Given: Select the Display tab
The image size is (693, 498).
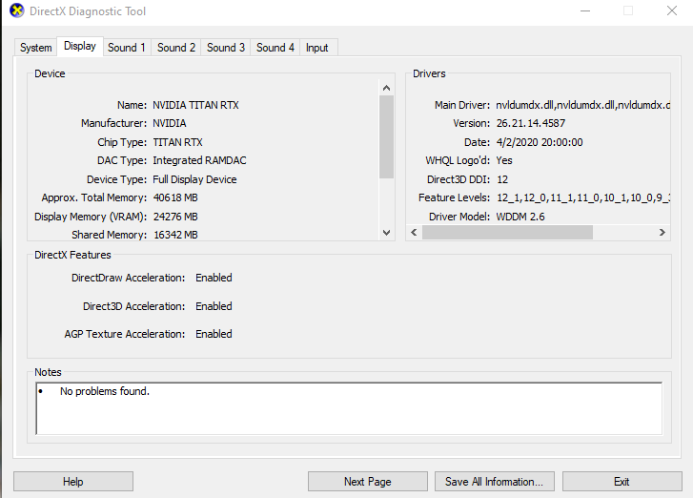Looking at the screenshot, I should (x=80, y=46).
